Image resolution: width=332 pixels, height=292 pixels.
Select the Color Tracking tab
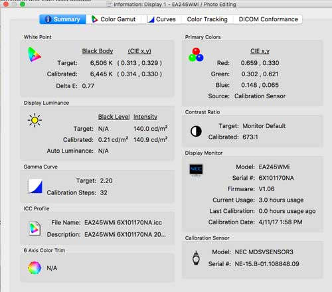pyautogui.click(x=207, y=19)
